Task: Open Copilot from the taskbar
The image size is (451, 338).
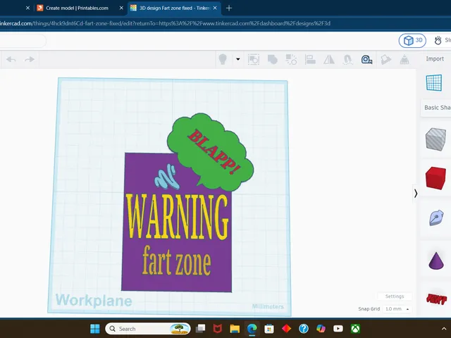Action: pyautogui.click(x=321, y=329)
